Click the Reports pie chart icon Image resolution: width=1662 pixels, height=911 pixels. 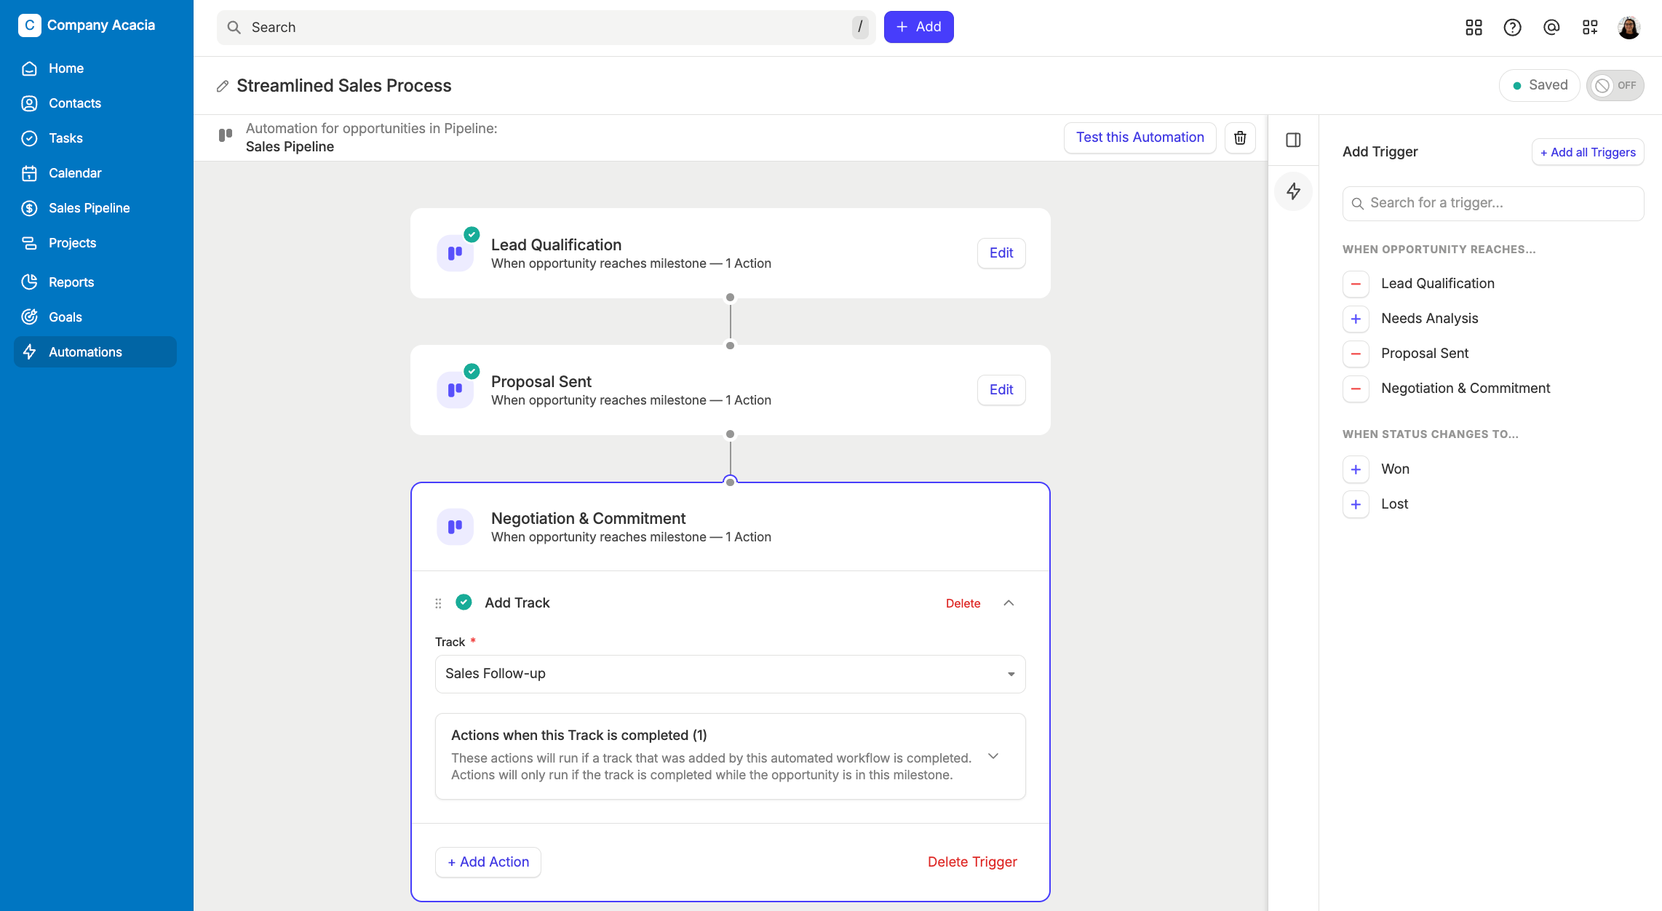29,282
